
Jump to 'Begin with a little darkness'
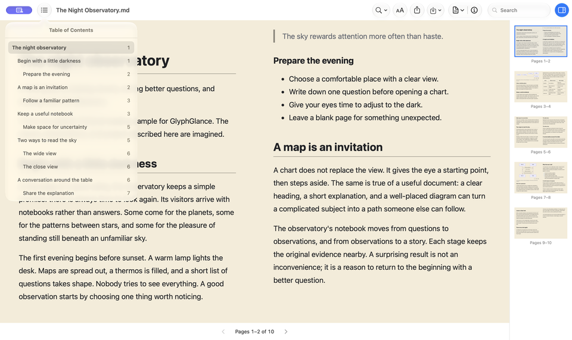coord(71,61)
